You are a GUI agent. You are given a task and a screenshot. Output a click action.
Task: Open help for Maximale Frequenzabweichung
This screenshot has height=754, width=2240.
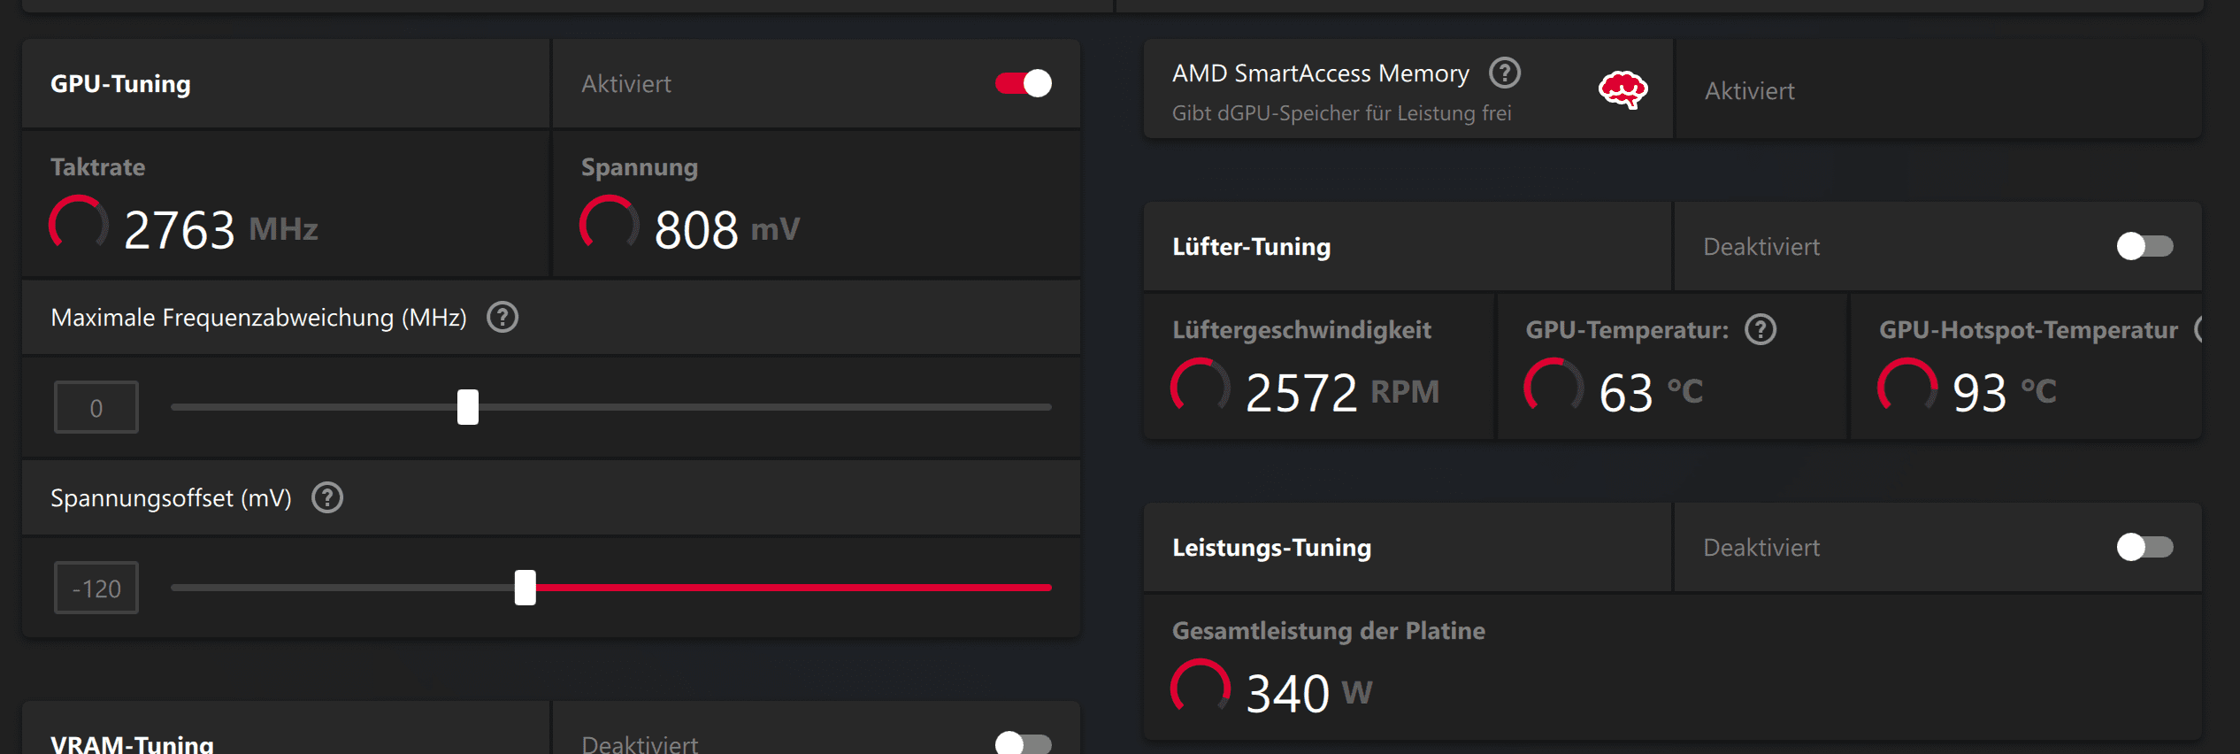(502, 317)
